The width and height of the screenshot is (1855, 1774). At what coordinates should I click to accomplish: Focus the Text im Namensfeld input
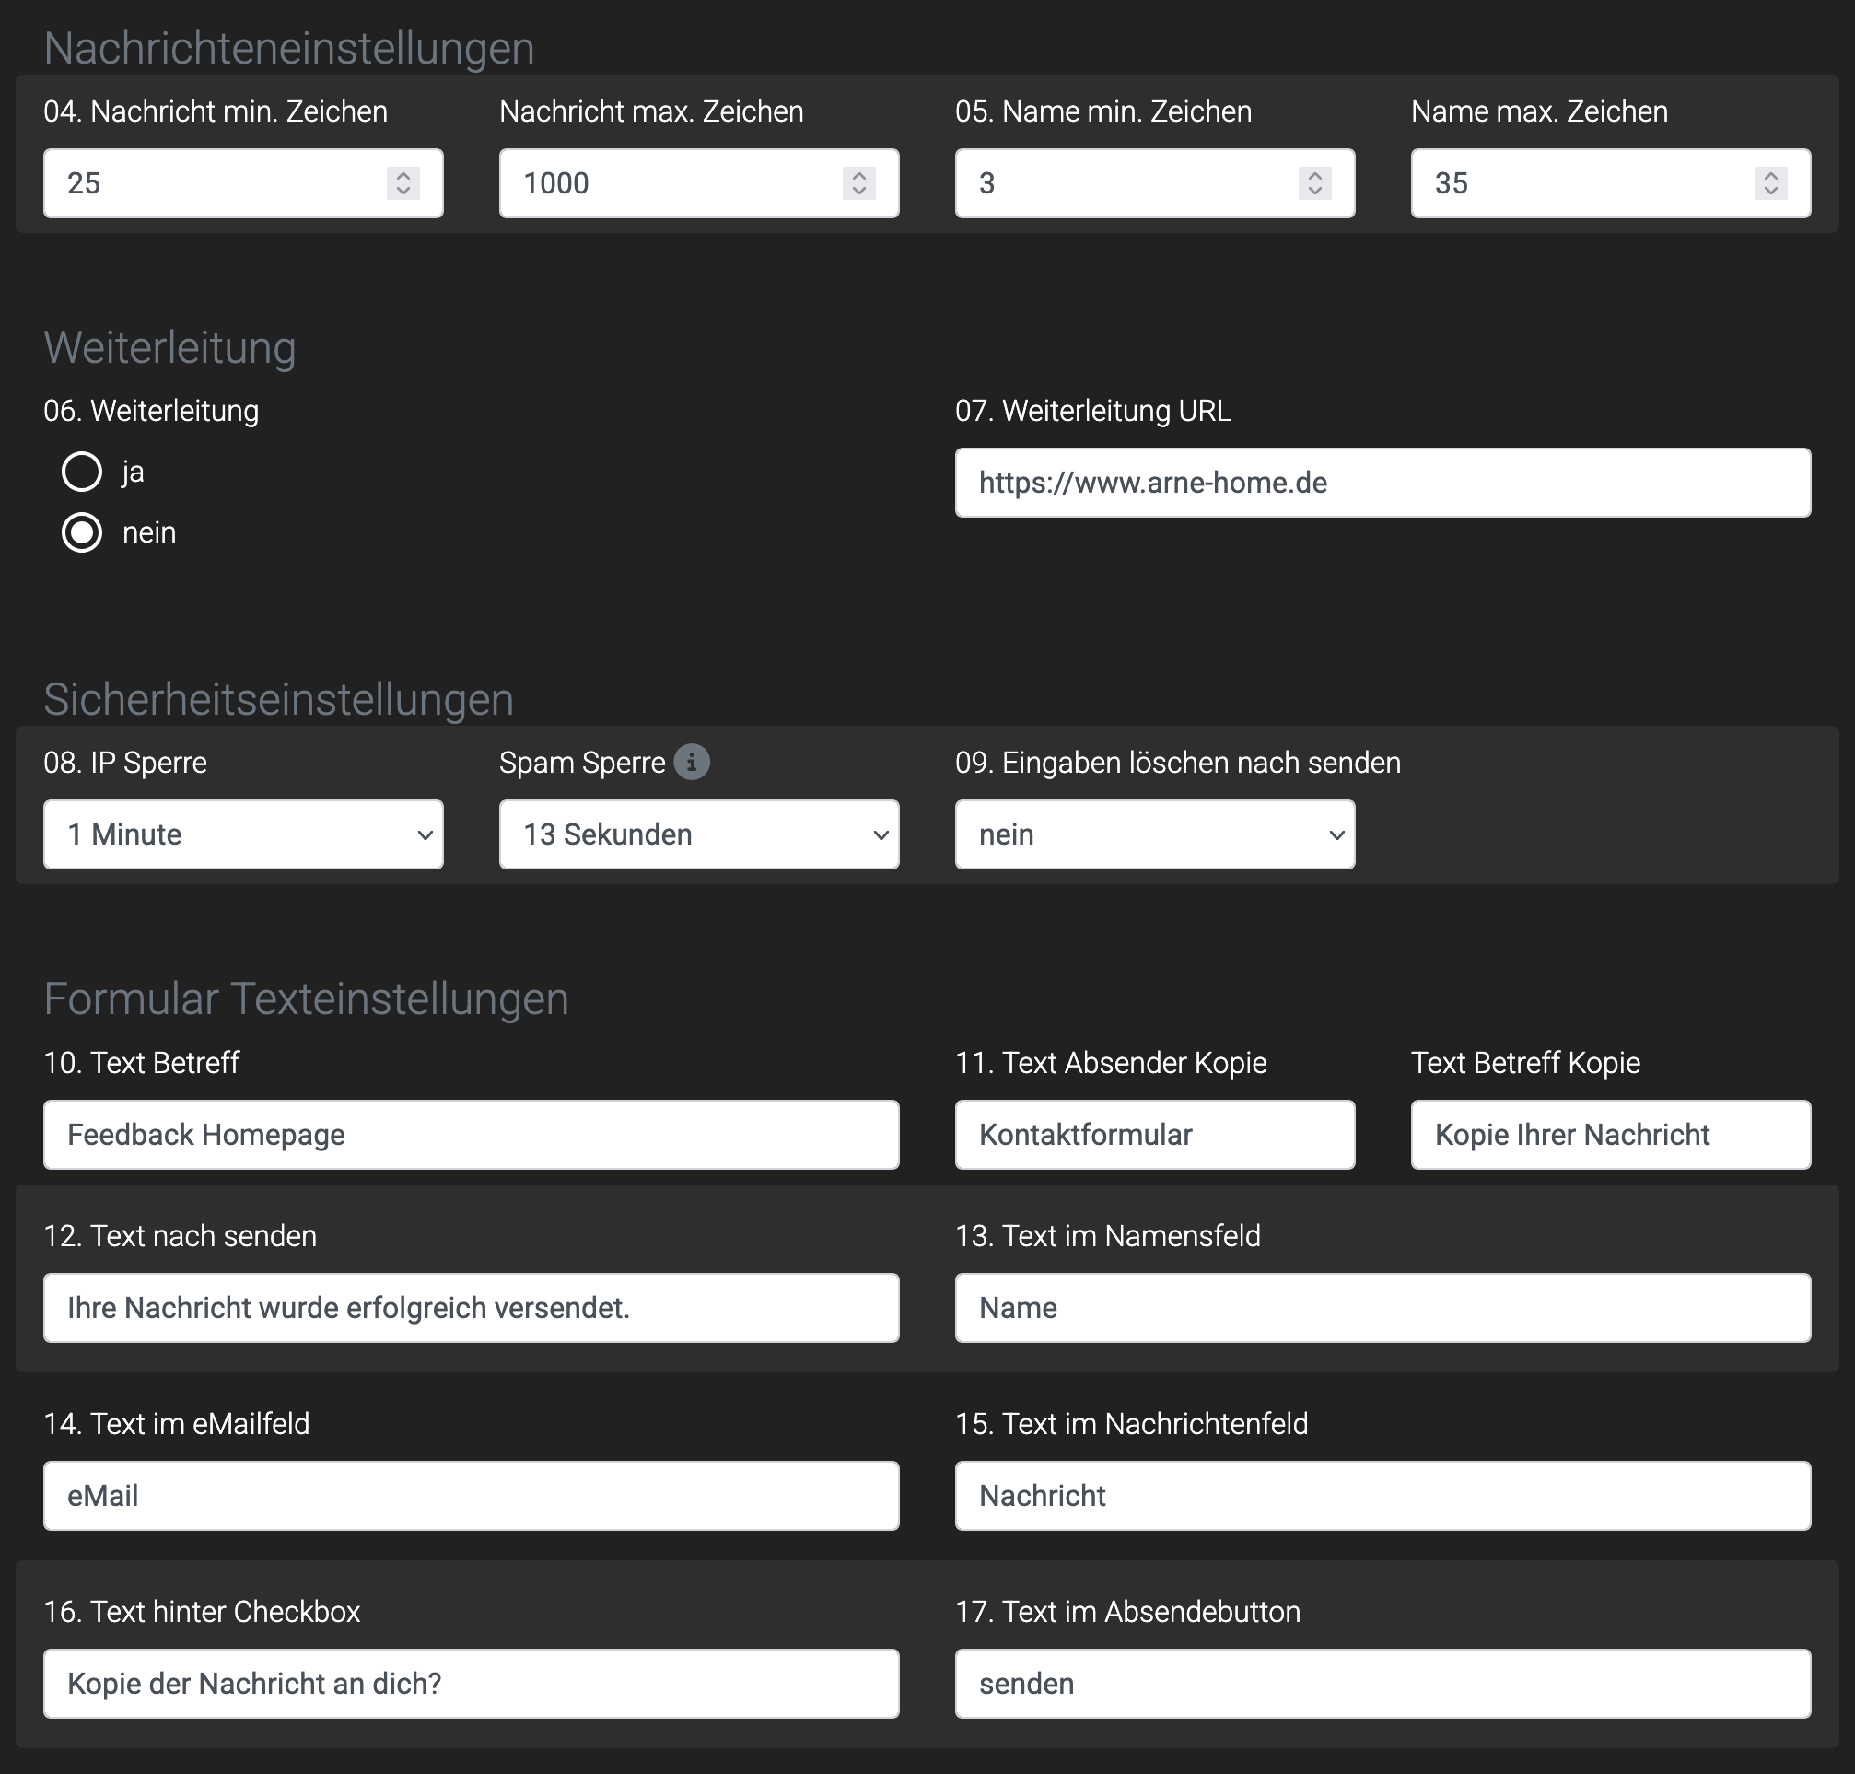(x=1382, y=1307)
